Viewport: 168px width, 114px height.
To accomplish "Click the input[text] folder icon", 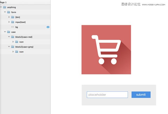I will click(13, 22).
